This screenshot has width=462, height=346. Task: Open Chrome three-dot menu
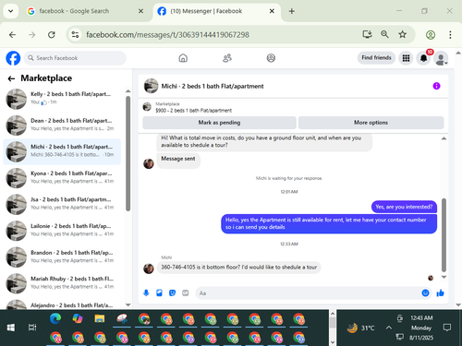450,35
